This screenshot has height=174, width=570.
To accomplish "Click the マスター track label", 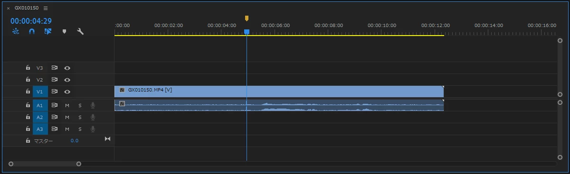I will 44,141.
